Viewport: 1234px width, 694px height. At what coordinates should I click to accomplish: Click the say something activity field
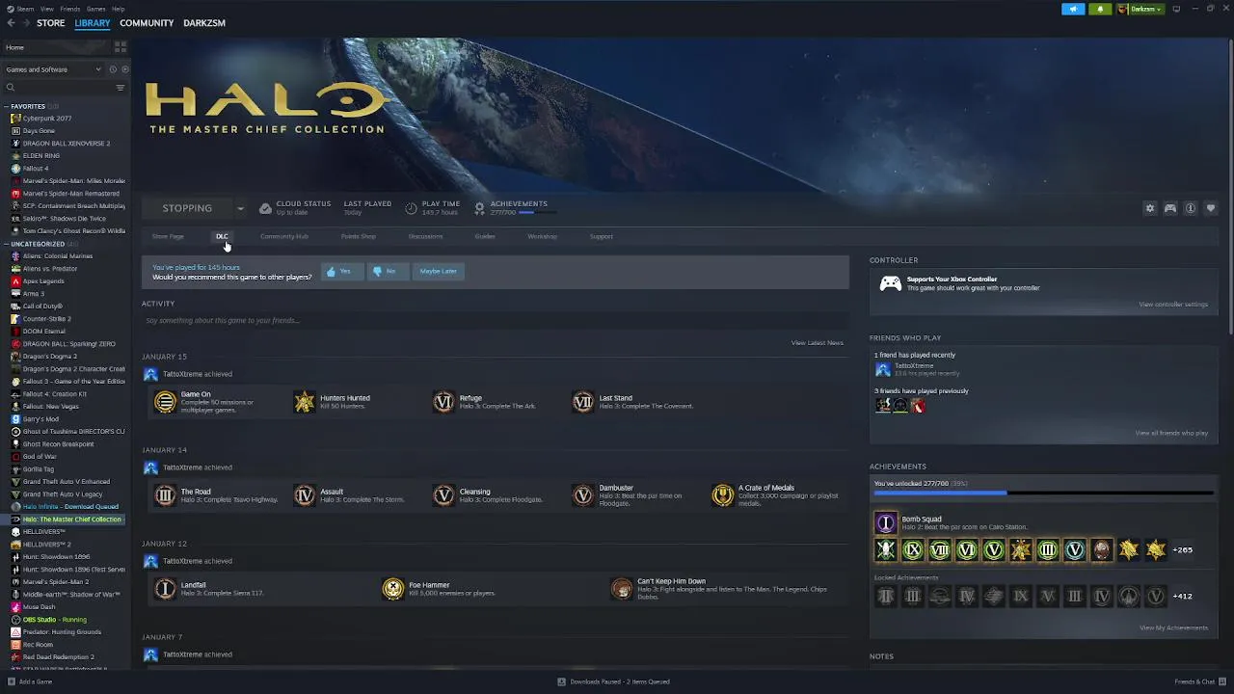click(x=496, y=320)
